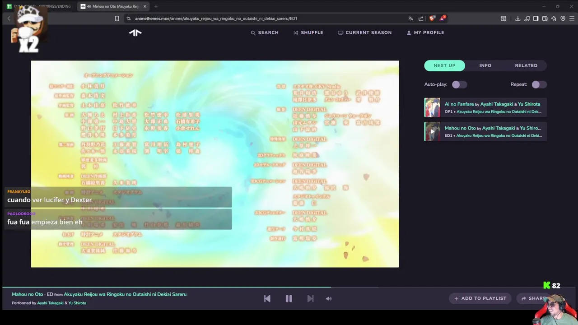Skip to the previous theme
Image resolution: width=578 pixels, height=325 pixels.
pos(267,298)
